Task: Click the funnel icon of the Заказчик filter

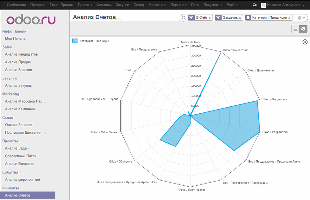Action: click(x=218, y=18)
